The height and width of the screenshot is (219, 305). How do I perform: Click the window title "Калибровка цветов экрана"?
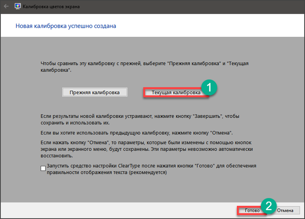pos(51,6)
